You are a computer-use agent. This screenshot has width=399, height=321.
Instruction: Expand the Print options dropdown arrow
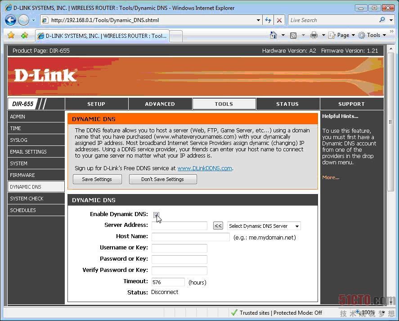click(x=323, y=35)
